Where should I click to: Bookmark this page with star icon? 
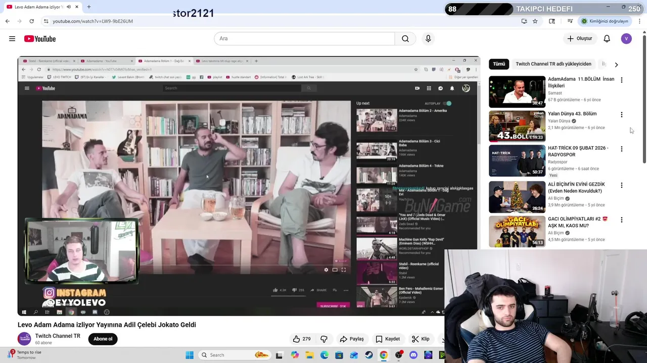tap(535, 21)
